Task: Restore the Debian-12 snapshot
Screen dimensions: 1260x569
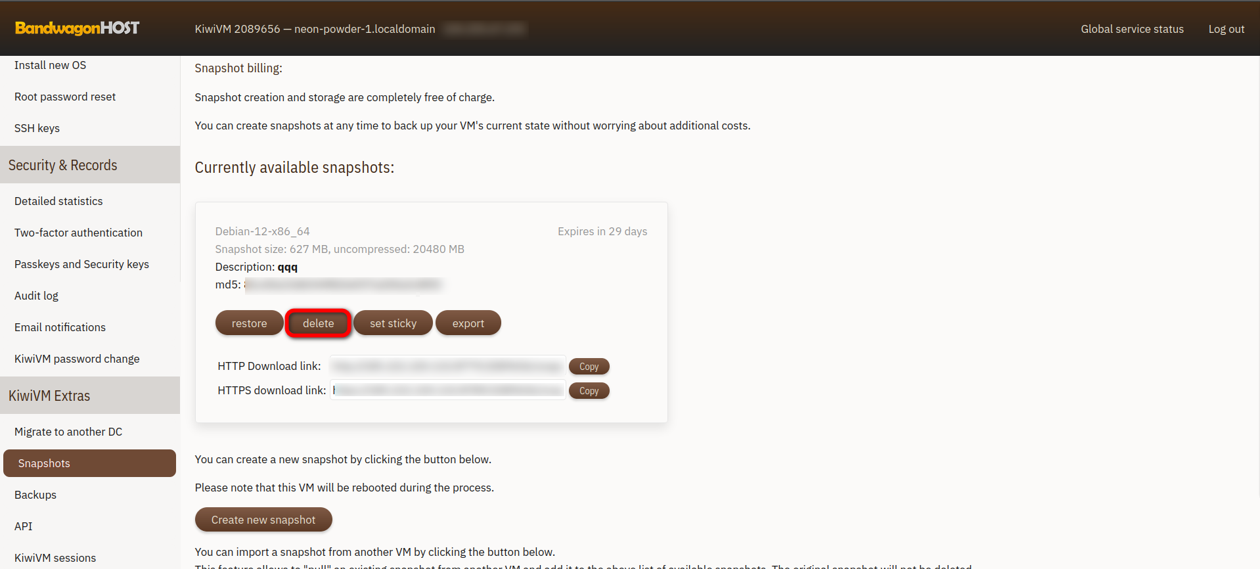Action: [x=249, y=323]
